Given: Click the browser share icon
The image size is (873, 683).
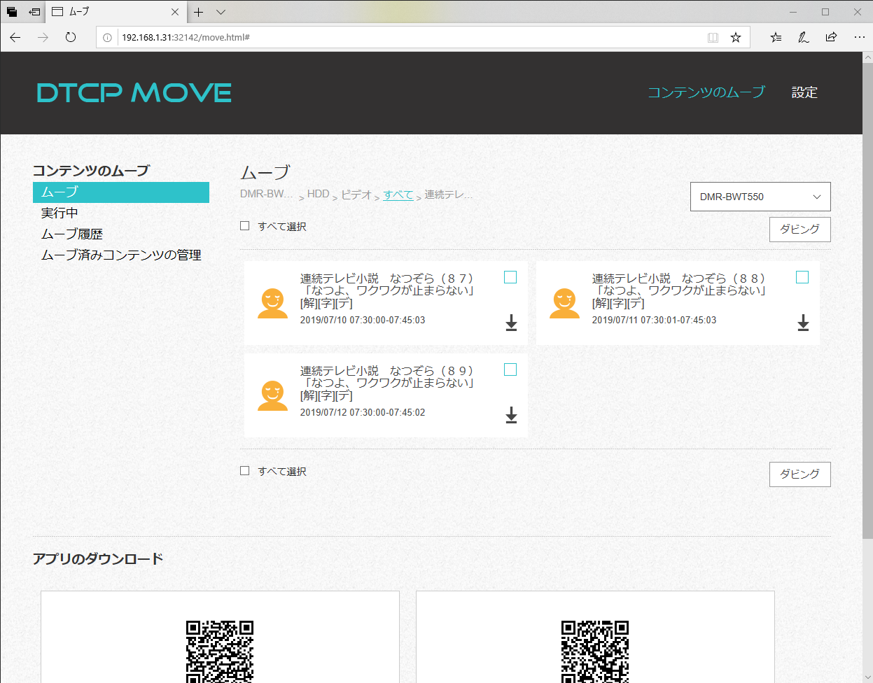Looking at the screenshot, I should pyautogui.click(x=831, y=37).
